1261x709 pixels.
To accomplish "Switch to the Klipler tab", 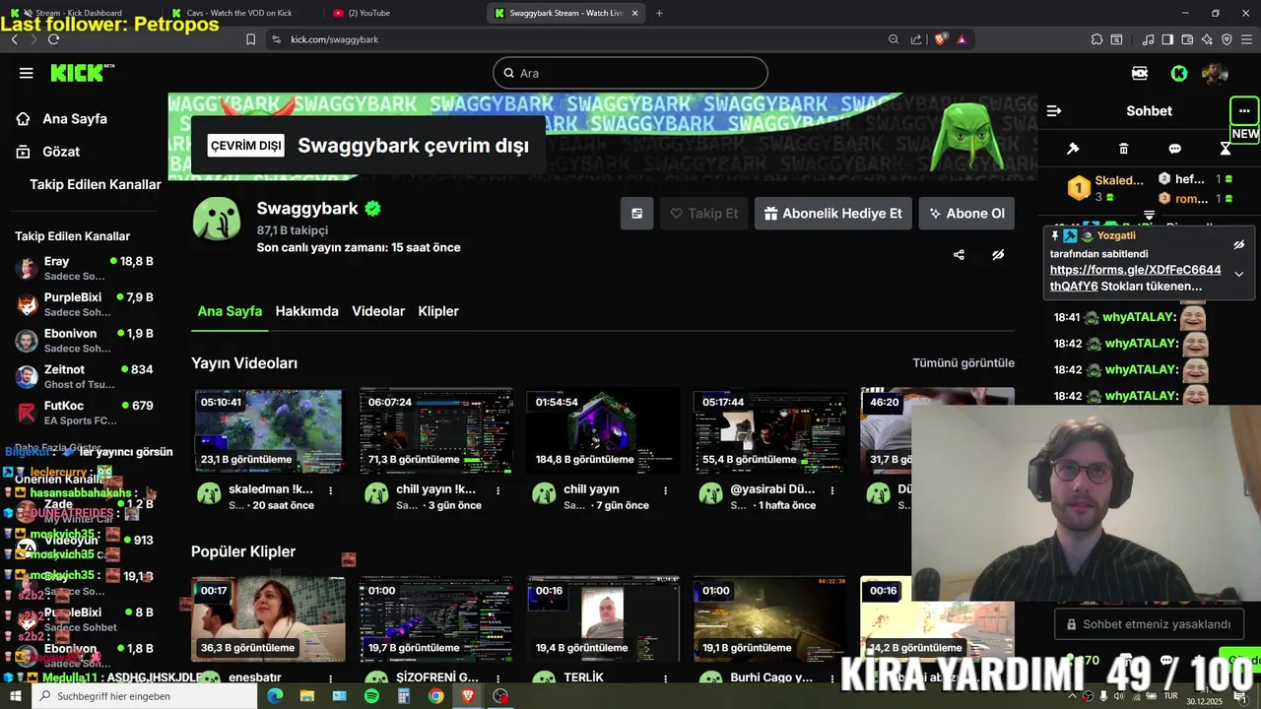I will pyautogui.click(x=438, y=311).
